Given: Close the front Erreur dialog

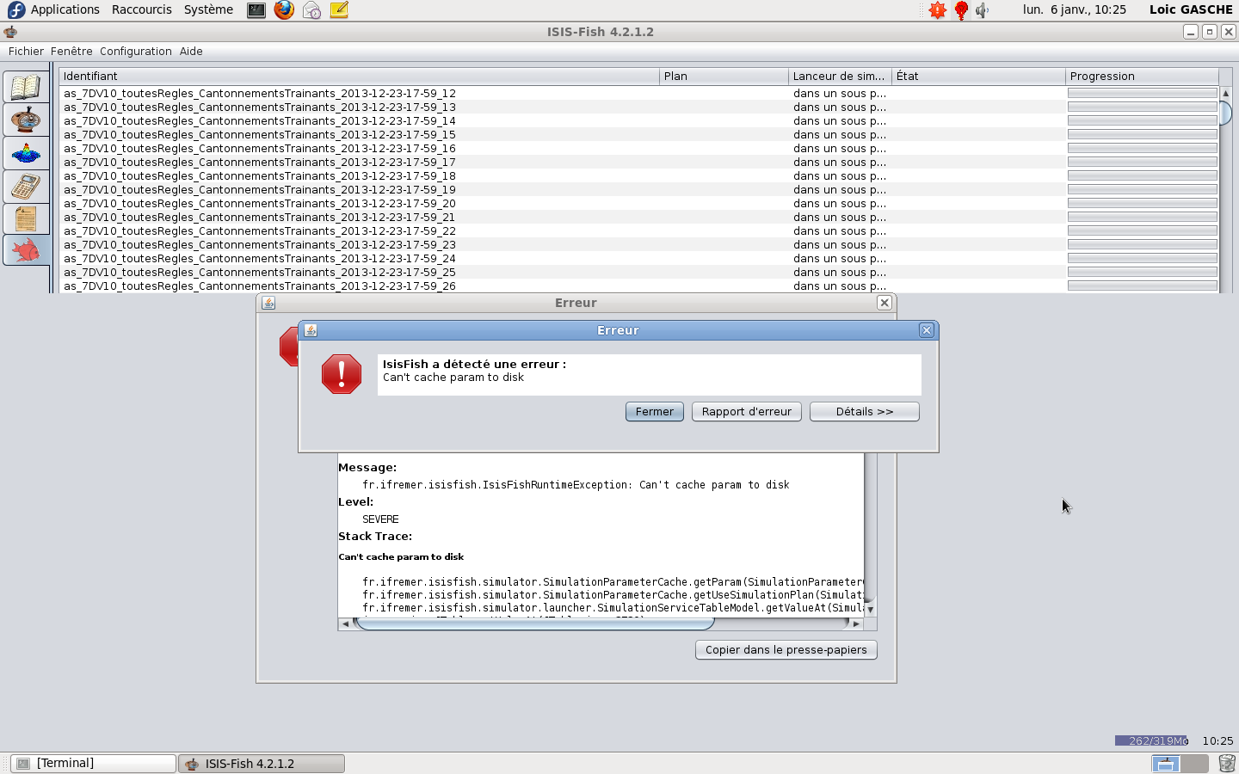Looking at the screenshot, I should coord(927,330).
